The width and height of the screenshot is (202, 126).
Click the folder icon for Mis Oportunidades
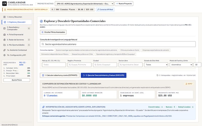(5, 45)
